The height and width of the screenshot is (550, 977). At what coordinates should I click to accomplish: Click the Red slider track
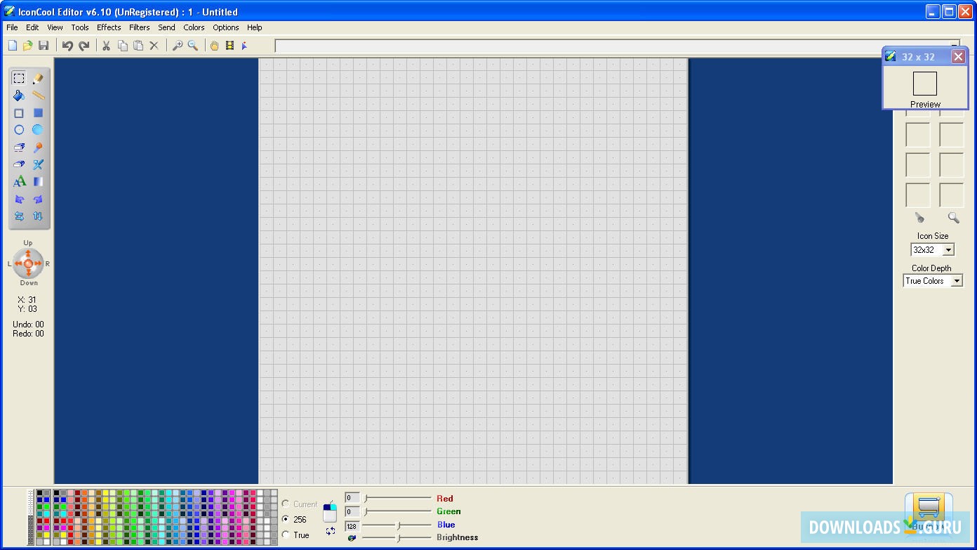[397, 498]
